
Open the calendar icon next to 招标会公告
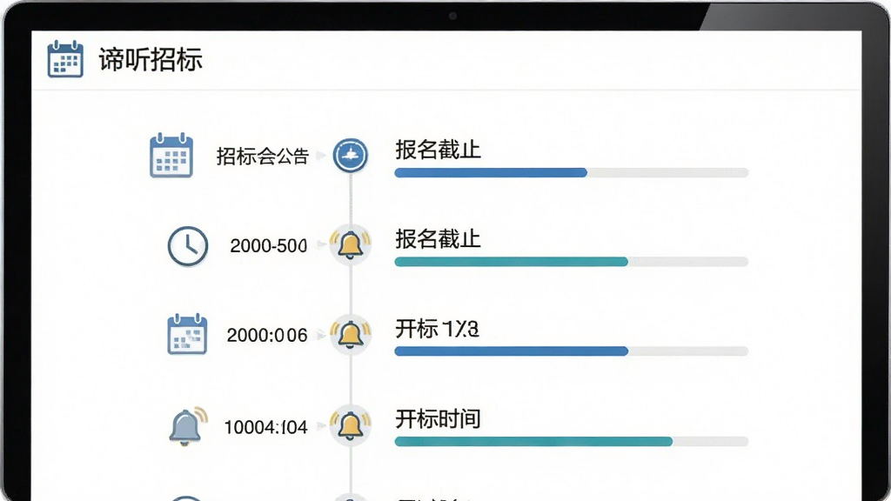pyautogui.click(x=171, y=155)
